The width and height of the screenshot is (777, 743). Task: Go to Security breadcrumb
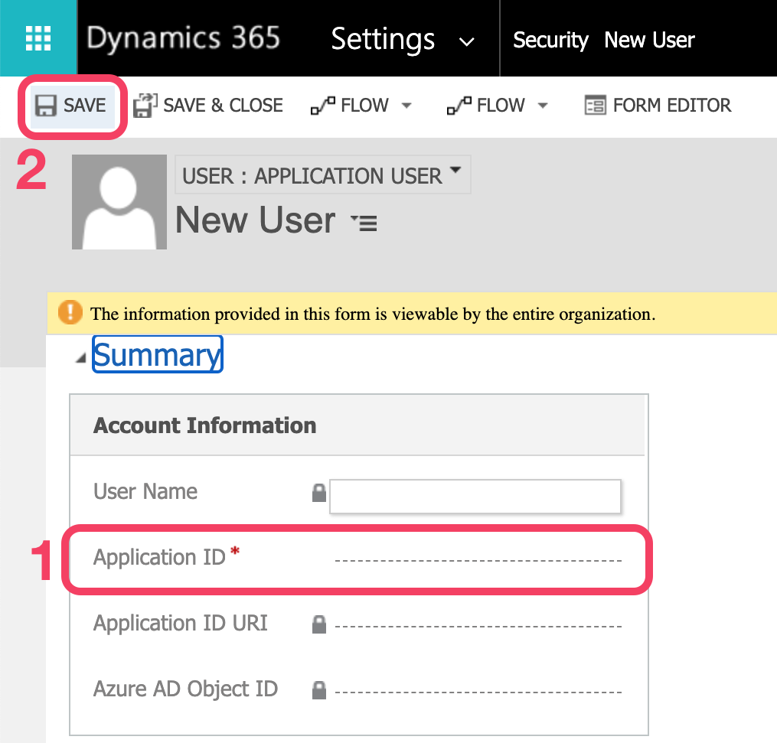(550, 40)
